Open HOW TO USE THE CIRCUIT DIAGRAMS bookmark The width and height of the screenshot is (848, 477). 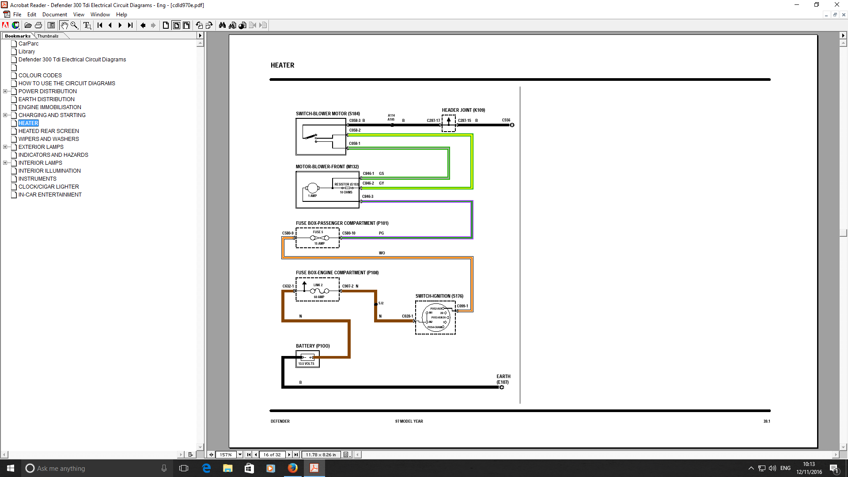coord(67,83)
